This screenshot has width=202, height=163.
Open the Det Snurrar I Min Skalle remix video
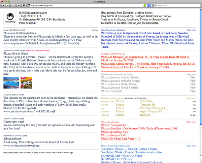[x=139, y=128]
